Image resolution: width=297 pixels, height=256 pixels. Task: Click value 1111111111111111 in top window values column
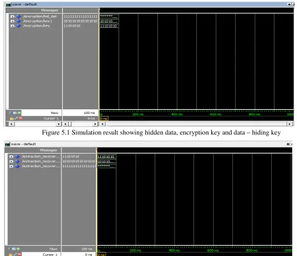[80, 16]
